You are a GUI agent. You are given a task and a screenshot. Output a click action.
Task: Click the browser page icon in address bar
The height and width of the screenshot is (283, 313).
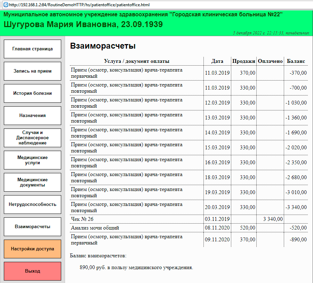coord(6,5)
